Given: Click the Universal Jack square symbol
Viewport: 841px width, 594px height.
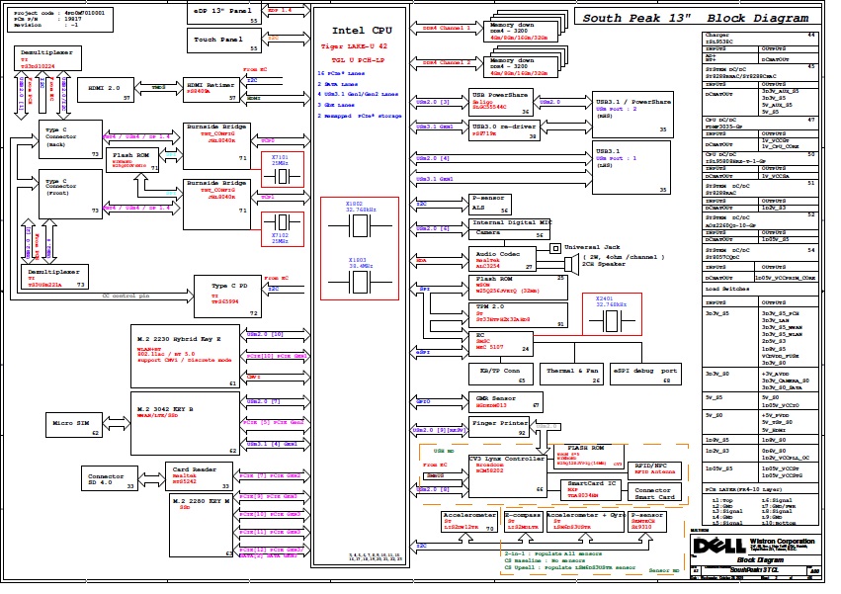Looking at the screenshot, I should (x=555, y=247).
